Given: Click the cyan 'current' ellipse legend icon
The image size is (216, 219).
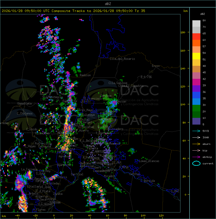Looking at the screenshot, I should (x=196, y=163).
